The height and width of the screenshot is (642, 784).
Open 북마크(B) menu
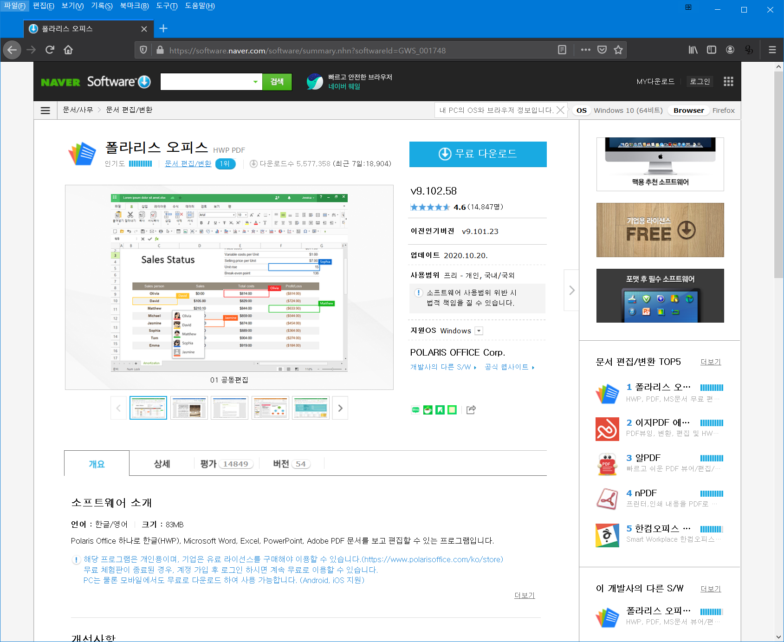pyautogui.click(x=134, y=6)
